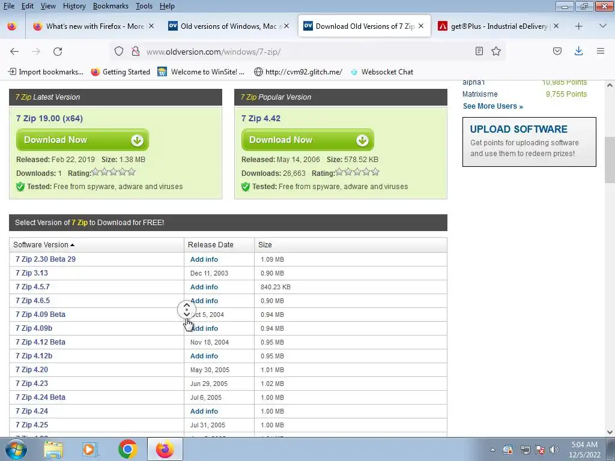Bookmark this page with the star icon
615x461 pixels.
pyautogui.click(x=496, y=51)
